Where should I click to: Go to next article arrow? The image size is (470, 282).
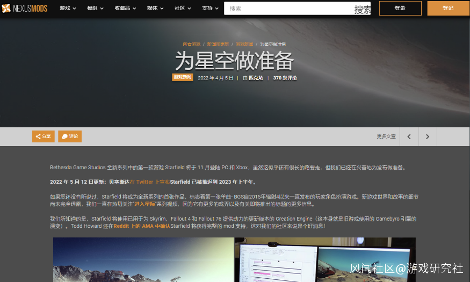click(428, 136)
